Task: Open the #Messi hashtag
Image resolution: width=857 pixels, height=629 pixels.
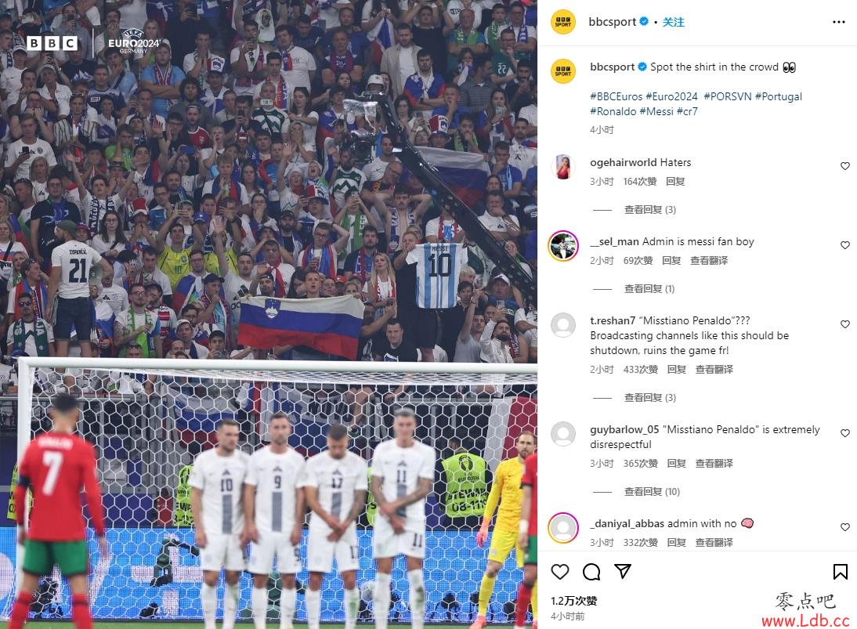Action: click(656, 111)
